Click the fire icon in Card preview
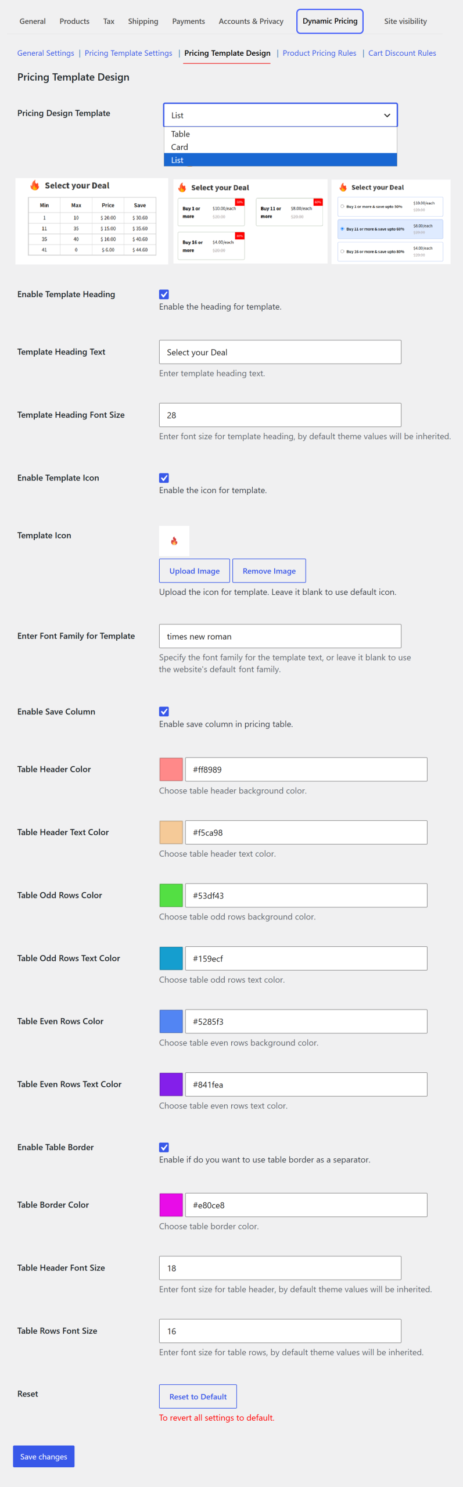Screen dimensions: 463x1487 (182, 188)
